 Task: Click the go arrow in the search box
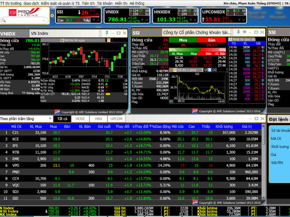[x=45, y=20]
